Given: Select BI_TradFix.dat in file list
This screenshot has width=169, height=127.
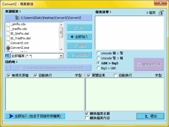Looking at the screenshot, I should (21, 38).
